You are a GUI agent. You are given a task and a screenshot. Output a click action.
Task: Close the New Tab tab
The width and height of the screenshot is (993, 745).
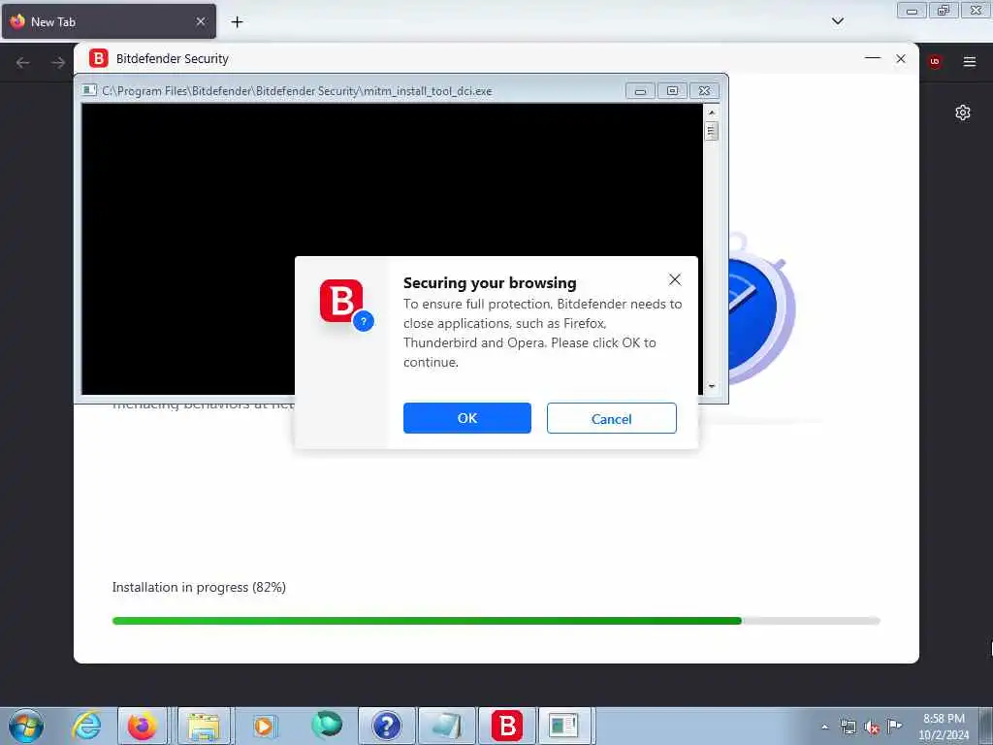[x=201, y=21]
